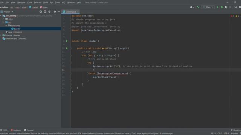Collapse the com.code package

[x=6, y=25]
